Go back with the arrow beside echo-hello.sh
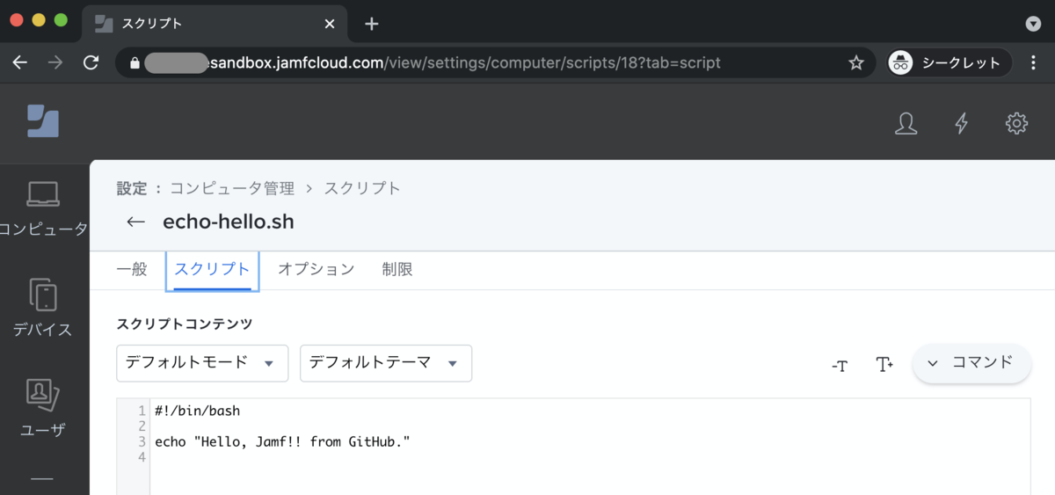This screenshot has width=1055, height=495. click(x=135, y=222)
